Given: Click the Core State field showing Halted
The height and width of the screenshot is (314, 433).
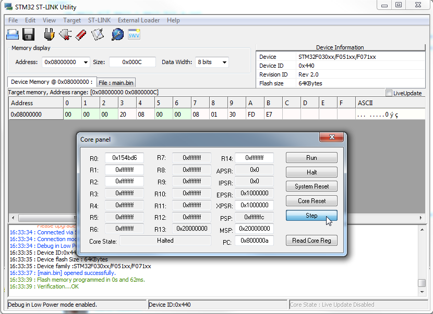Looking at the screenshot, I should click(x=165, y=241).
